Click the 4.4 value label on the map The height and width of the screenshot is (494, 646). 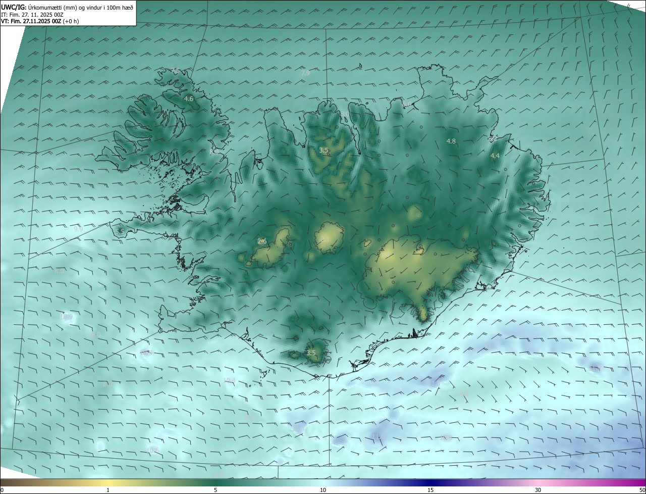(x=495, y=156)
